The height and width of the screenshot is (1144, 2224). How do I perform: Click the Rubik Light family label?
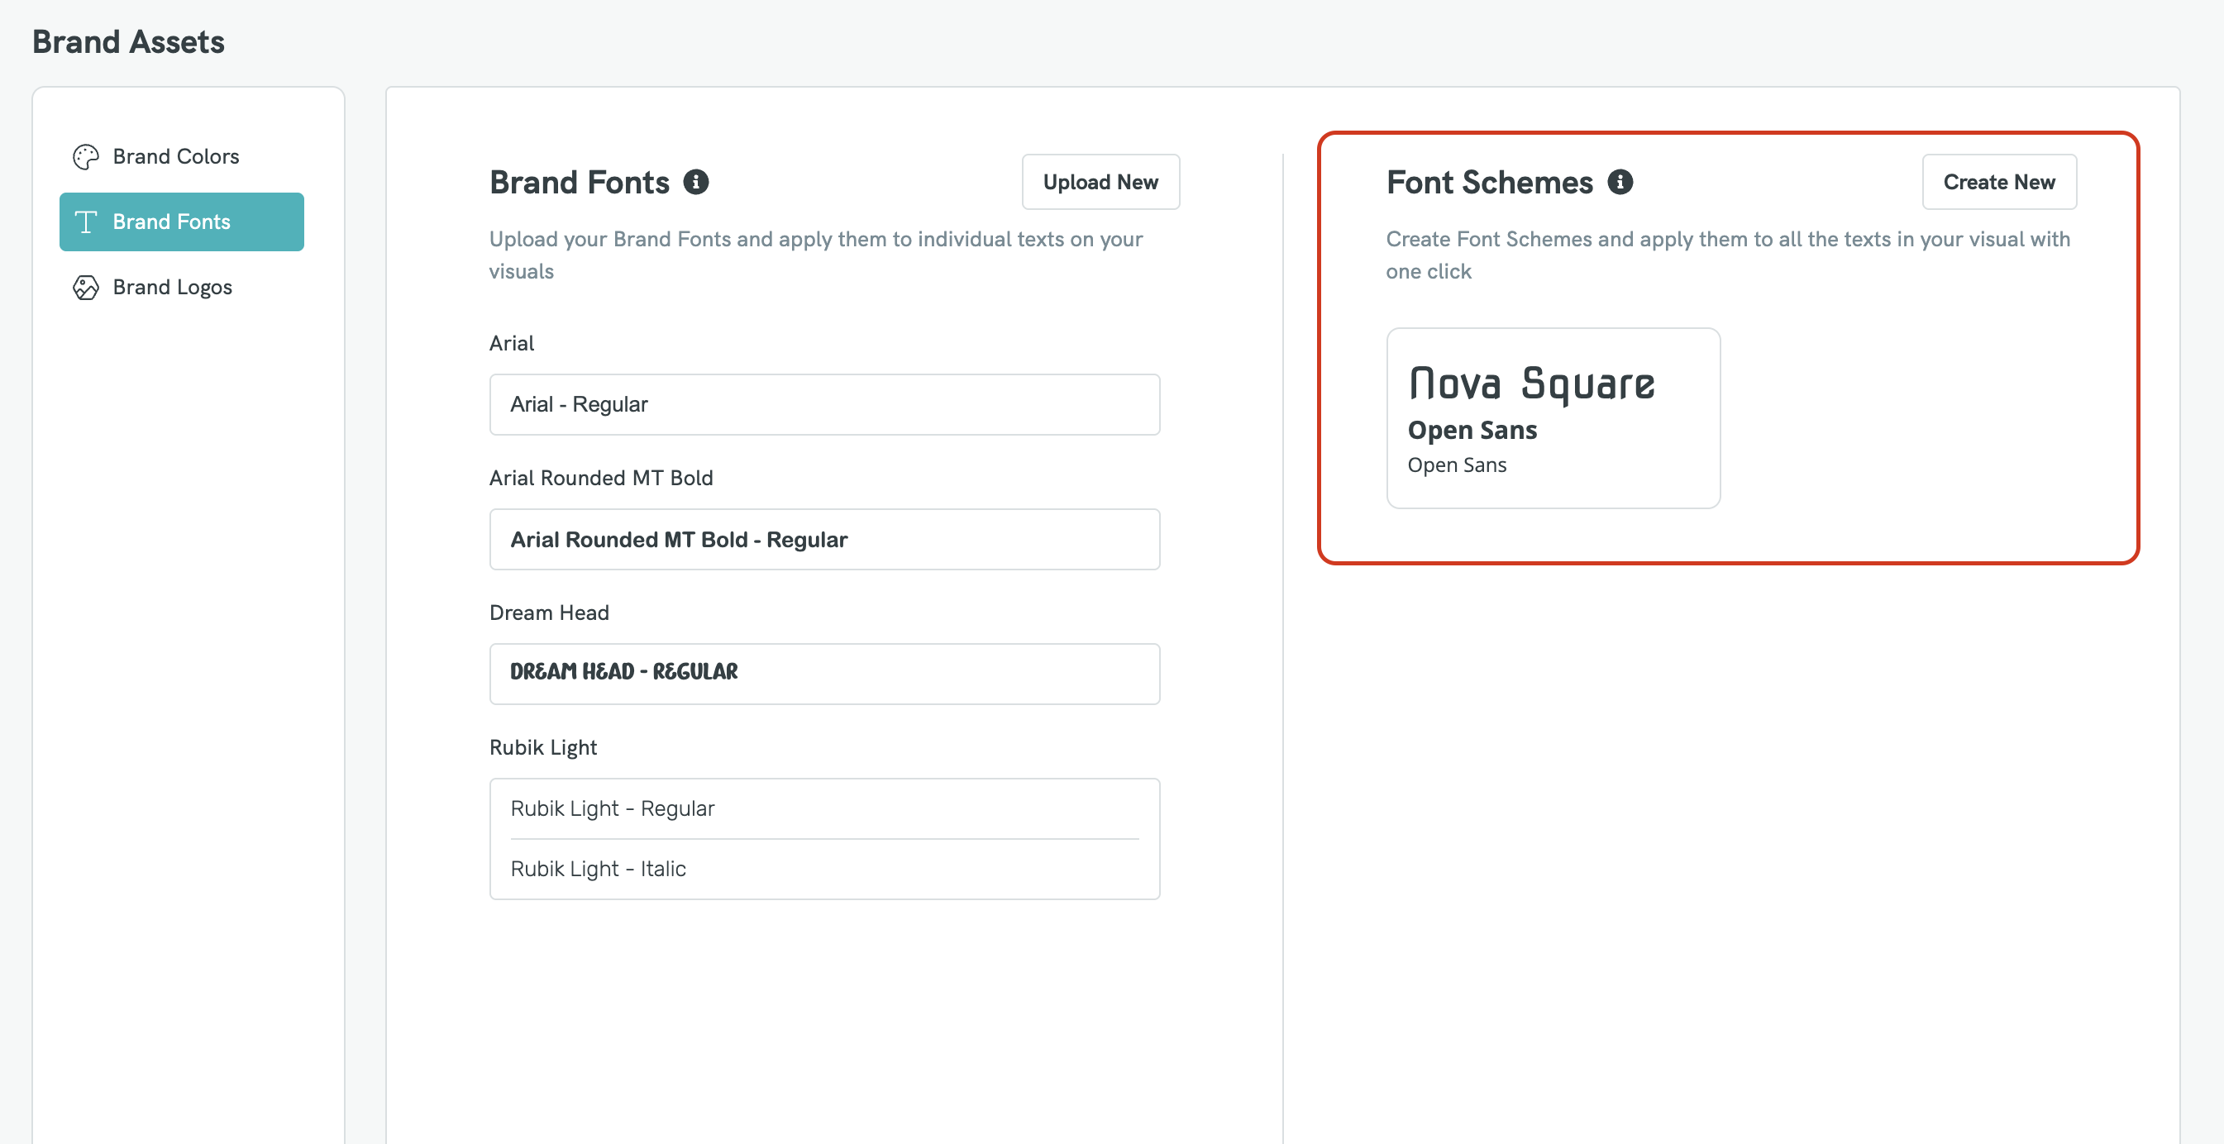543,748
